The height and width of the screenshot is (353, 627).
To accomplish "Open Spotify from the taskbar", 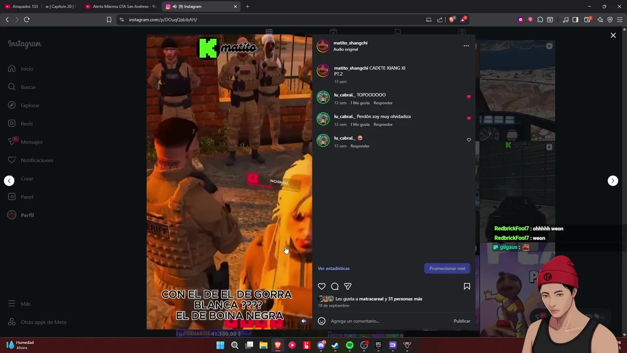I will tap(349, 345).
